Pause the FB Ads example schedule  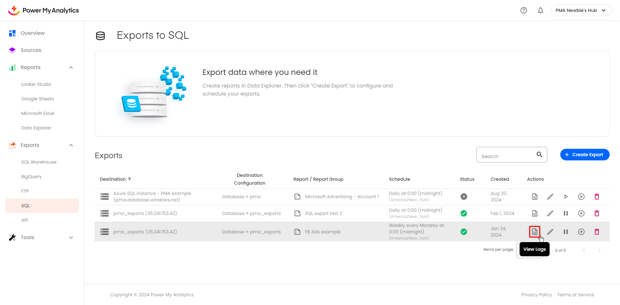point(565,232)
